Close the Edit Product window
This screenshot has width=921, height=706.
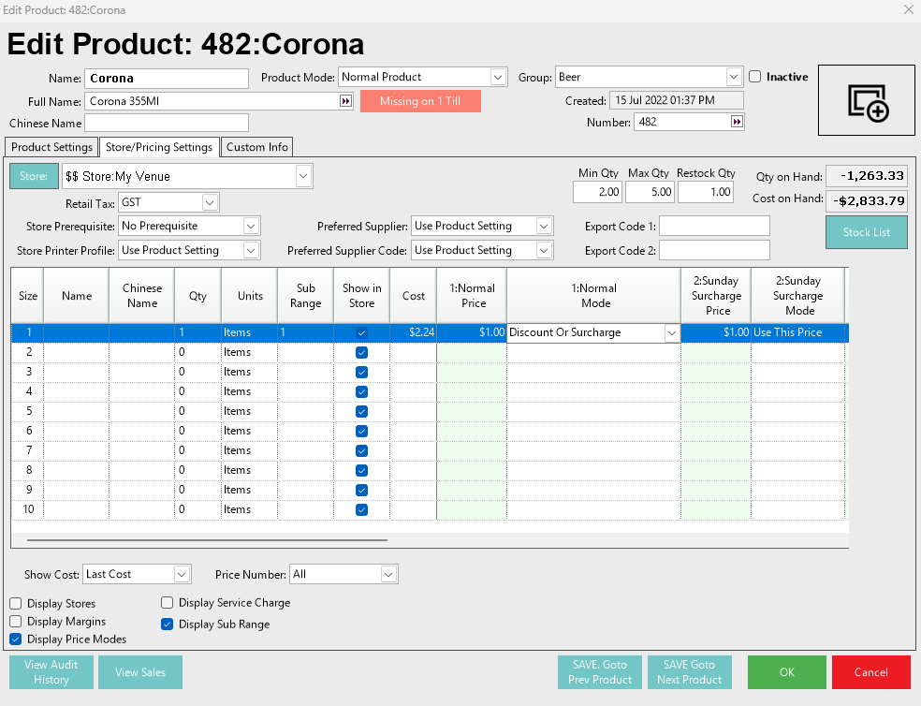click(907, 9)
